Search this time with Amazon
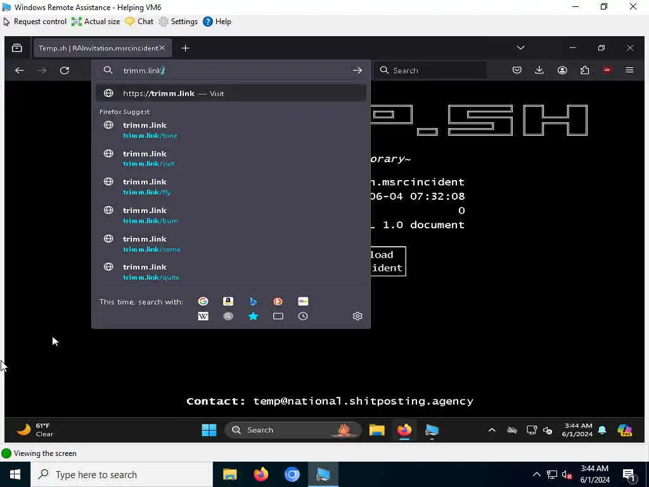This screenshot has height=487, width=649. [x=228, y=301]
